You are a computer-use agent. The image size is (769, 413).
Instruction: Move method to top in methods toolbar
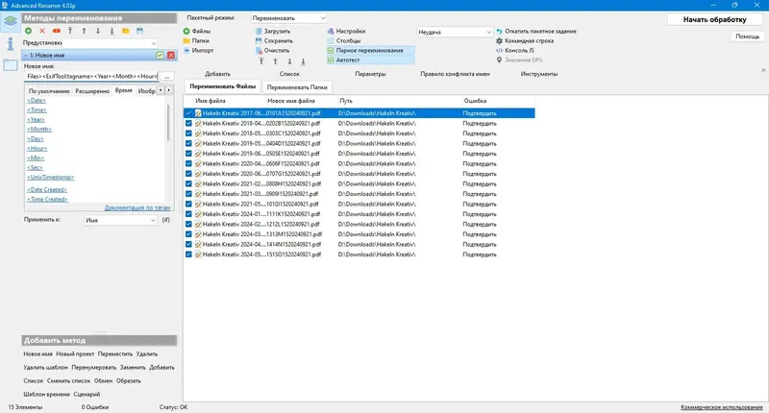tap(70, 31)
